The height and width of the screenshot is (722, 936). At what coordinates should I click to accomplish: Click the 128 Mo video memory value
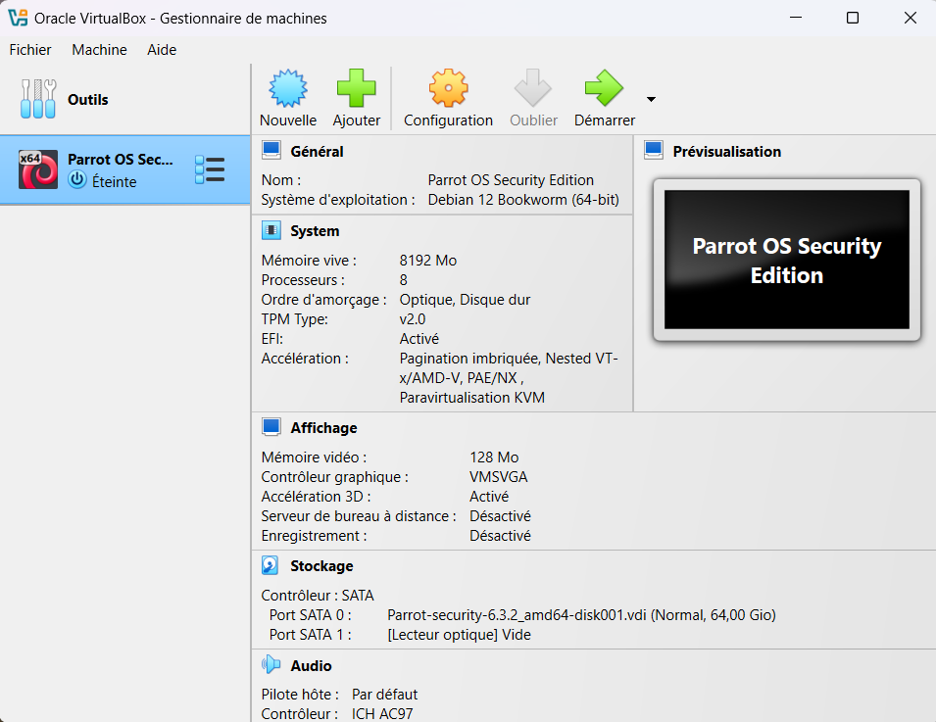tap(494, 457)
